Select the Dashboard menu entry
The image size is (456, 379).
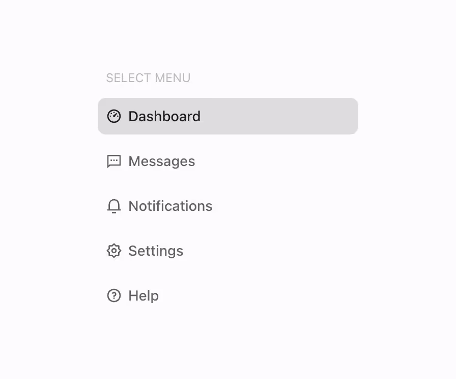164,116
